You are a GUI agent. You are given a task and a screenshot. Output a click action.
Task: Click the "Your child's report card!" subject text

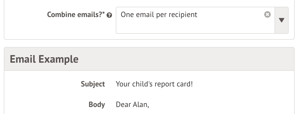click(154, 84)
